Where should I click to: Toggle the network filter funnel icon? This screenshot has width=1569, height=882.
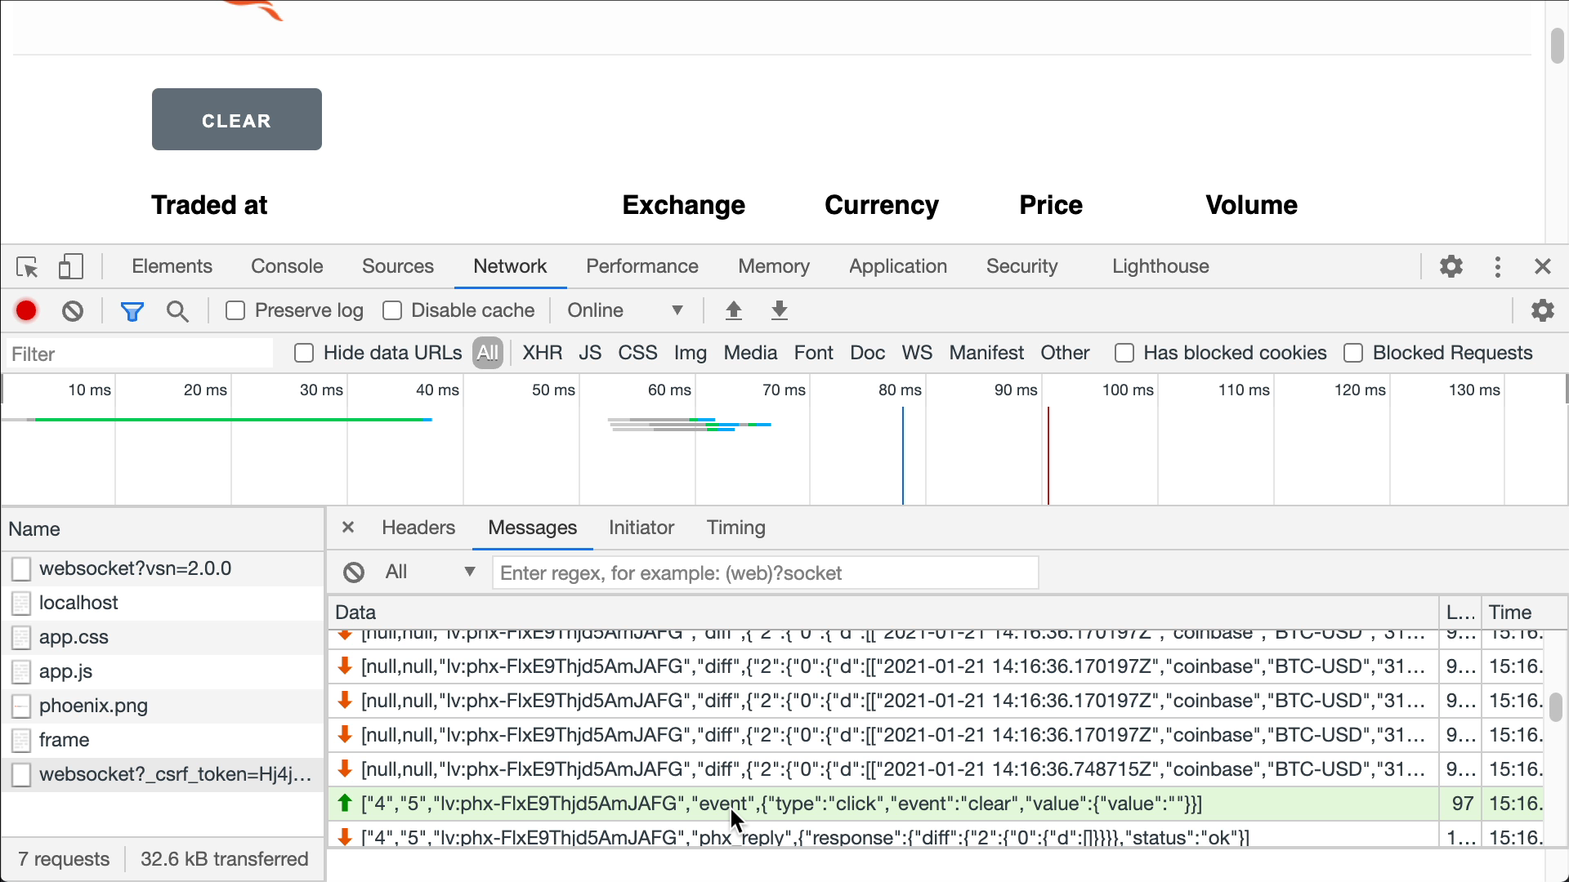(x=132, y=311)
